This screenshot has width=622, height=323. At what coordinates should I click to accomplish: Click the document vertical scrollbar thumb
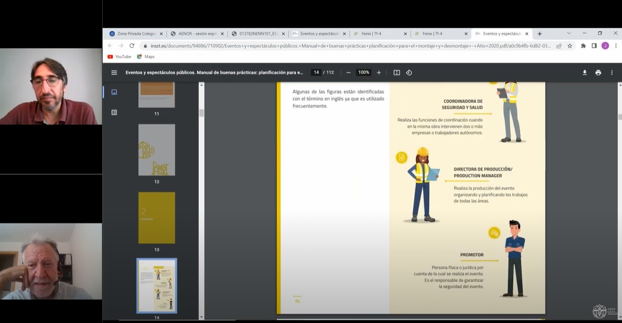[x=619, y=117]
